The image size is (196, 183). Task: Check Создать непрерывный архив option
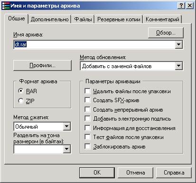tap(87, 109)
